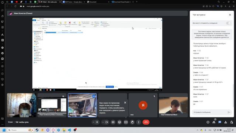This screenshot has height=133, width=236.
Task: Open browser sidebar settings gear icon
Action: coord(3,85)
